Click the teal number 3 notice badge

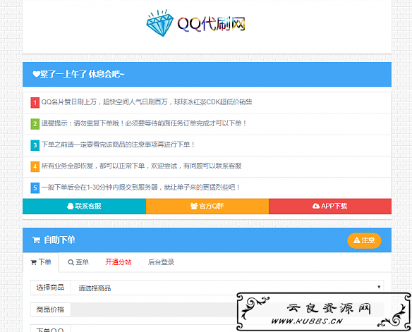pyautogui.click(x=35, y=145)
